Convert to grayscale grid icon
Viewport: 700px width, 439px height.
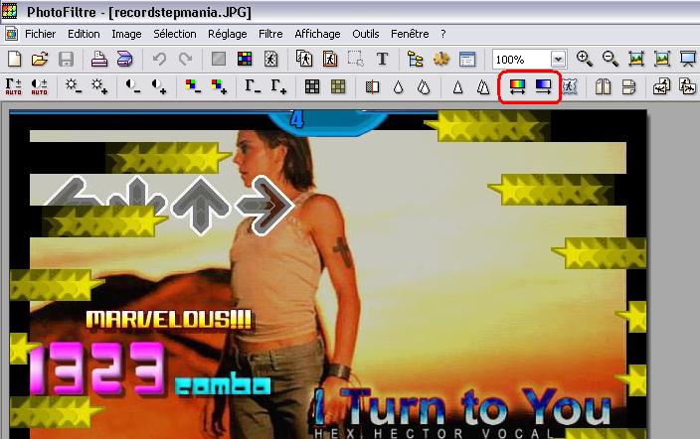point(312,86)
